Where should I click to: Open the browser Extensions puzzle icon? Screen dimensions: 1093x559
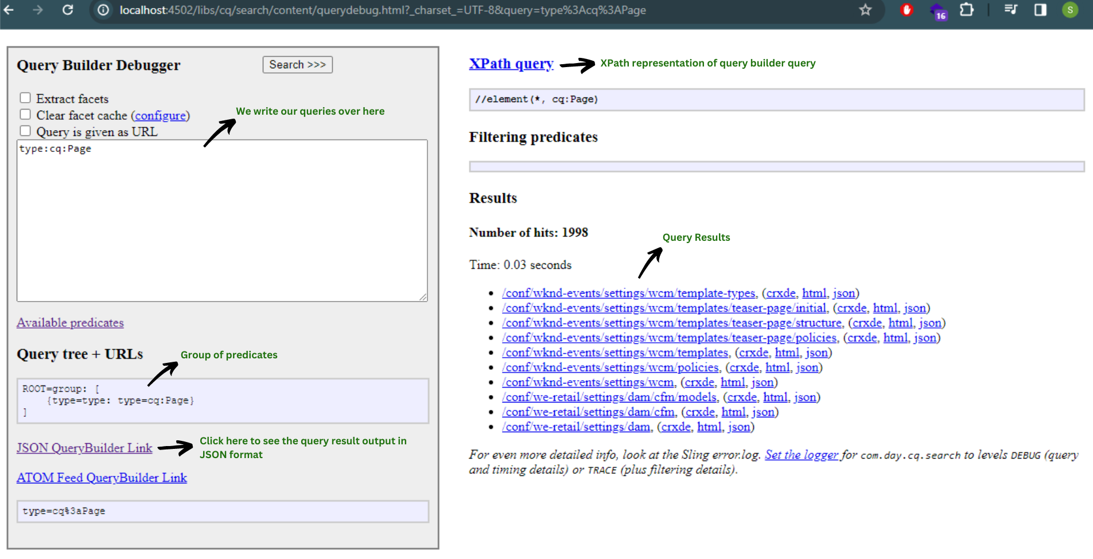click(x=967, y=10)
